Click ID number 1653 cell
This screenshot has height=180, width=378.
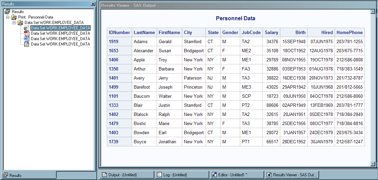point(119,51)
